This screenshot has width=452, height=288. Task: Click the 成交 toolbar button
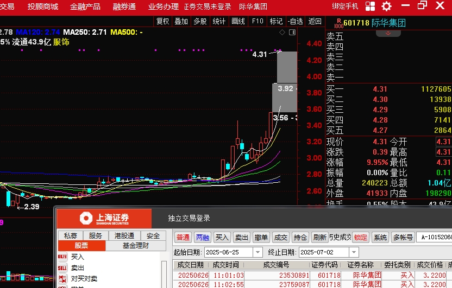coord(281,238)
